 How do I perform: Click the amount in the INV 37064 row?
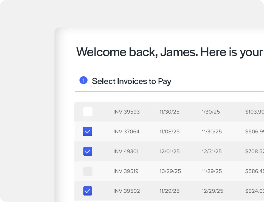pos(254,131)
